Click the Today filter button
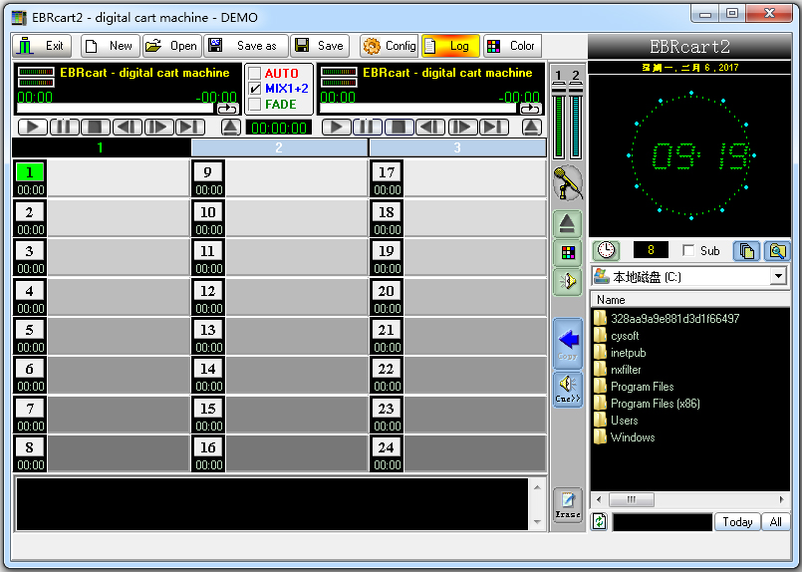This screenshot has width=802, height=572. pos(737,522)
